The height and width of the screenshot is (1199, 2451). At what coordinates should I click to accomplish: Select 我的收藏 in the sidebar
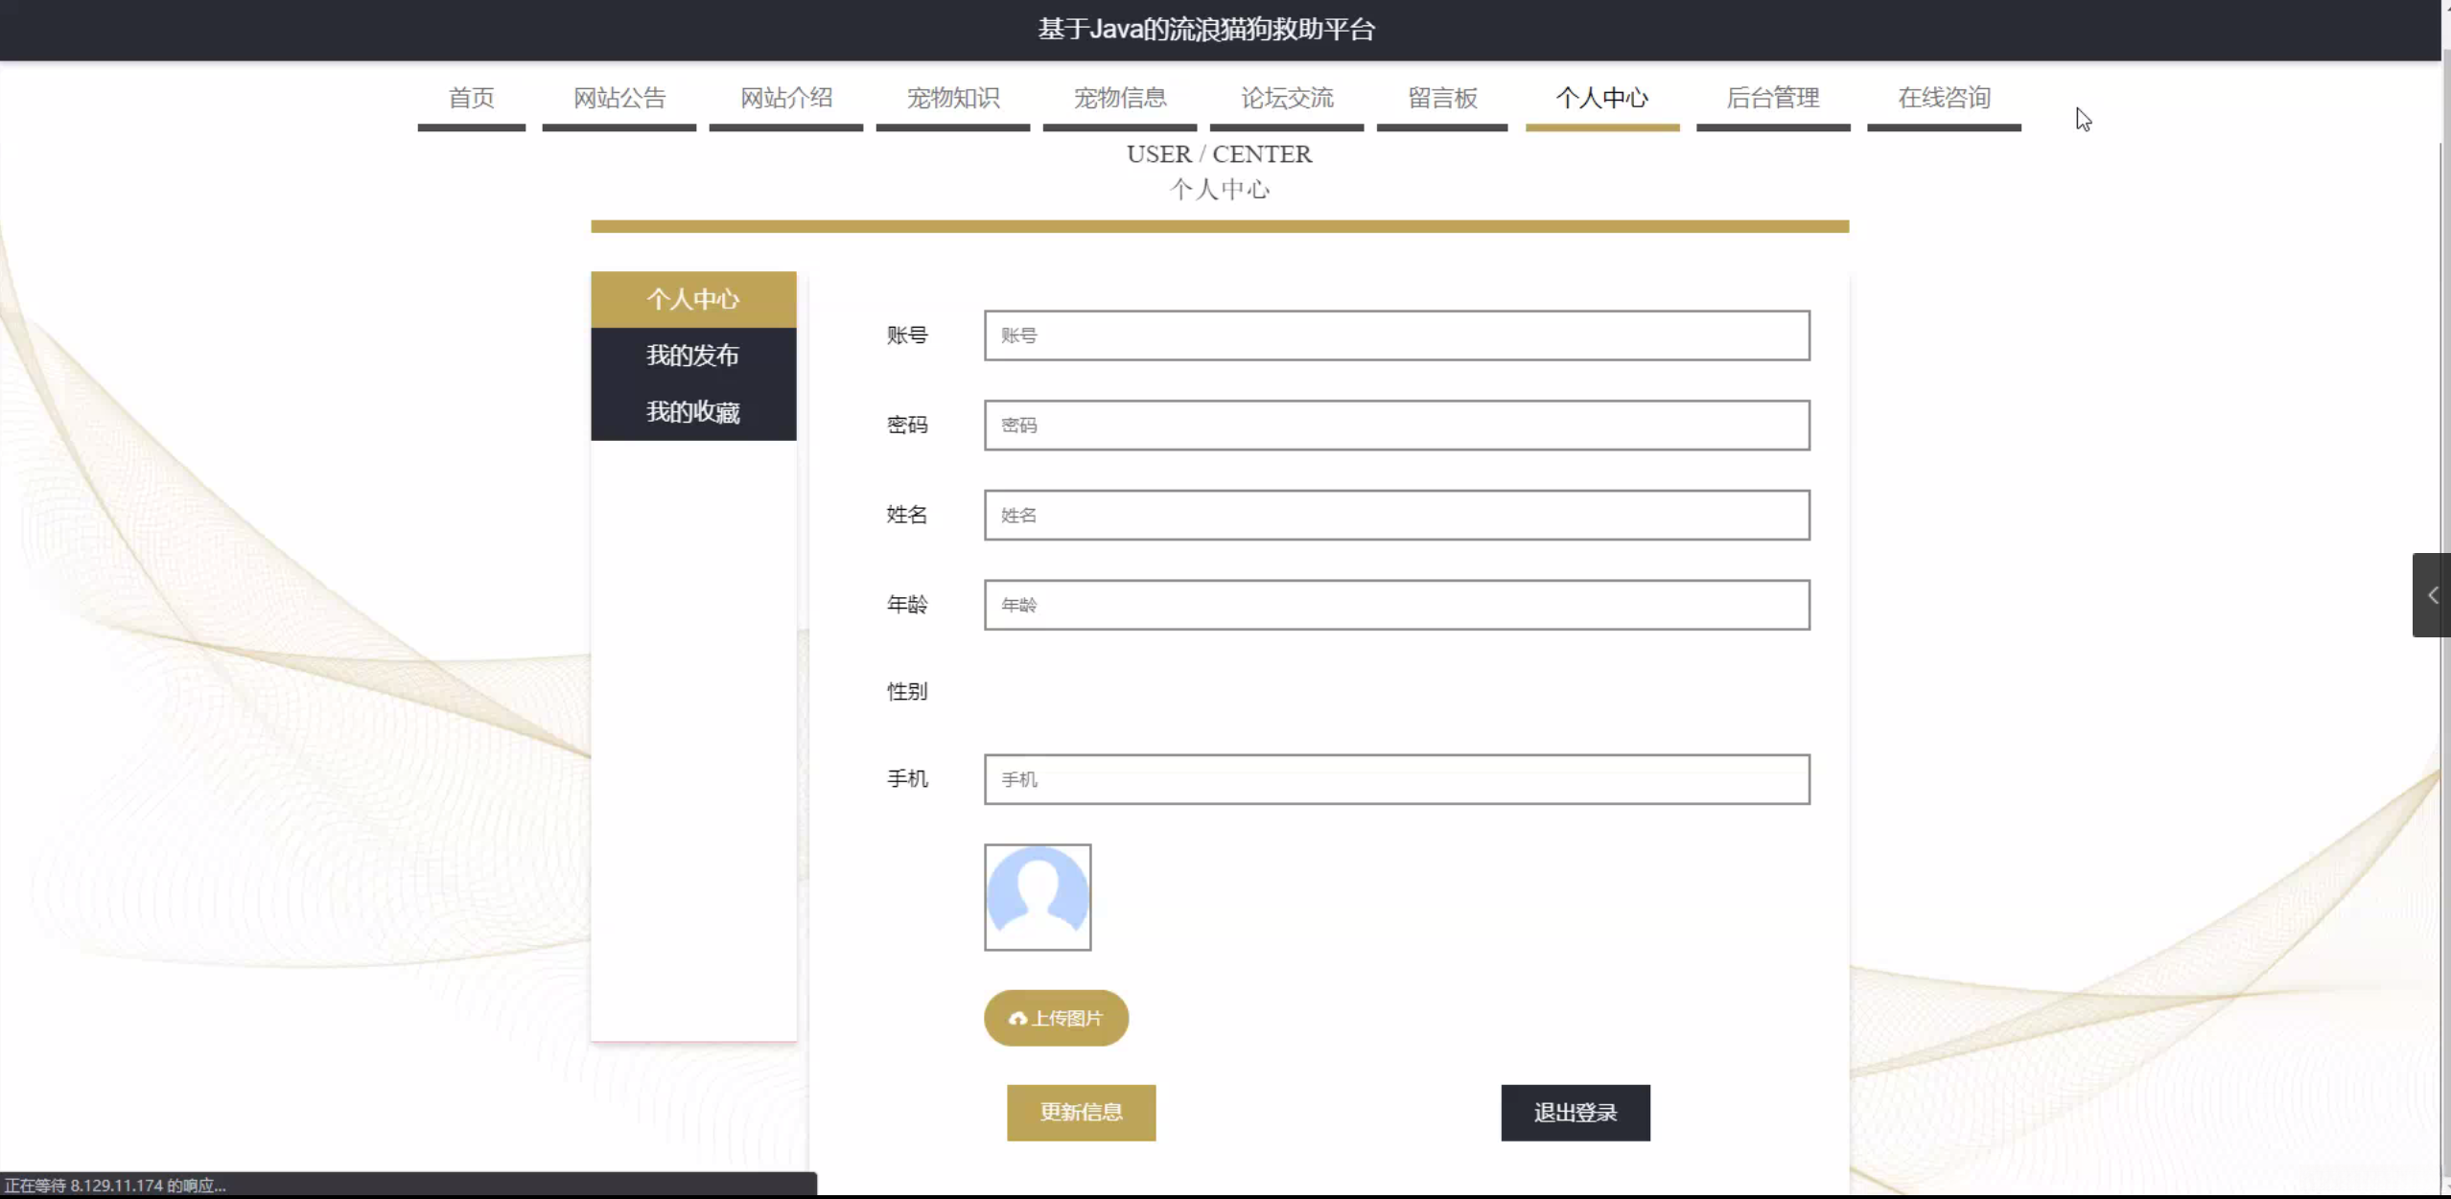coord(692,412)
